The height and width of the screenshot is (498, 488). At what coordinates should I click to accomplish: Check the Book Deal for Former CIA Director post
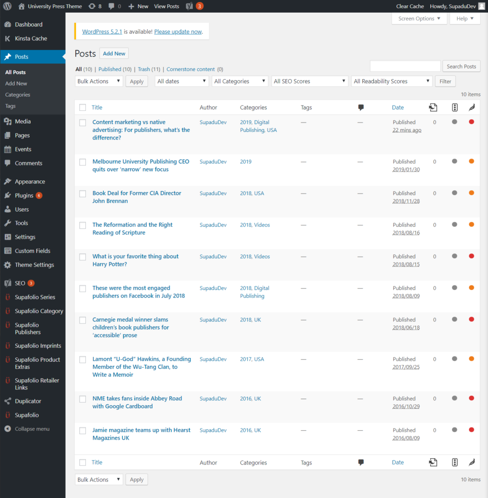pos(83,194)
